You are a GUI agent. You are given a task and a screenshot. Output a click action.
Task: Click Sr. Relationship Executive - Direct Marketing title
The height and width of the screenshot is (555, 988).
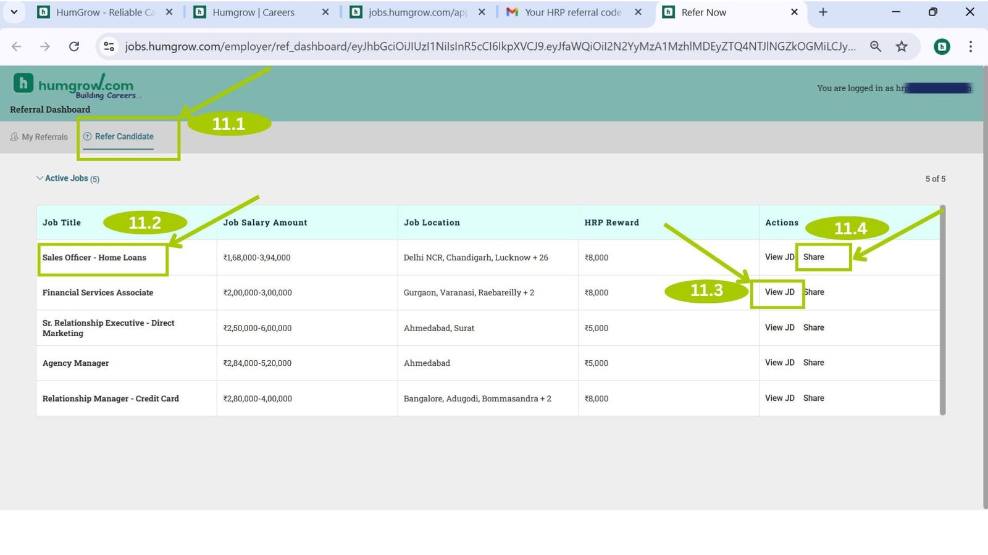[108, 328]
